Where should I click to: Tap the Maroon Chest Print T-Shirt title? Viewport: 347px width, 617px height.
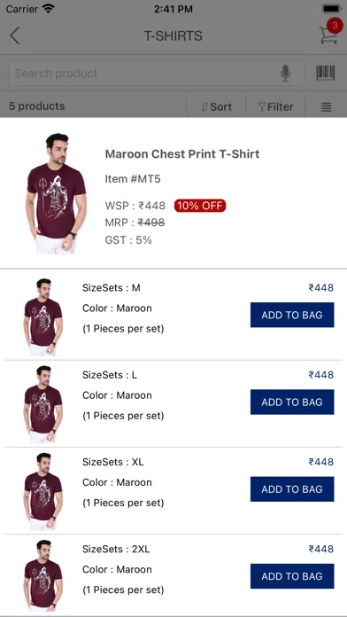182,153
